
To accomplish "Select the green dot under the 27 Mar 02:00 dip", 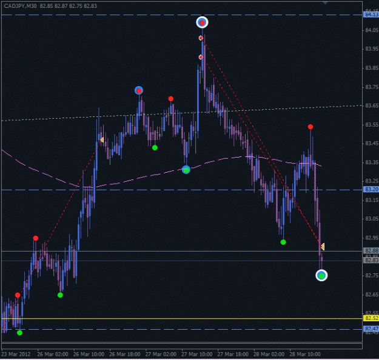I will (155, 148).
